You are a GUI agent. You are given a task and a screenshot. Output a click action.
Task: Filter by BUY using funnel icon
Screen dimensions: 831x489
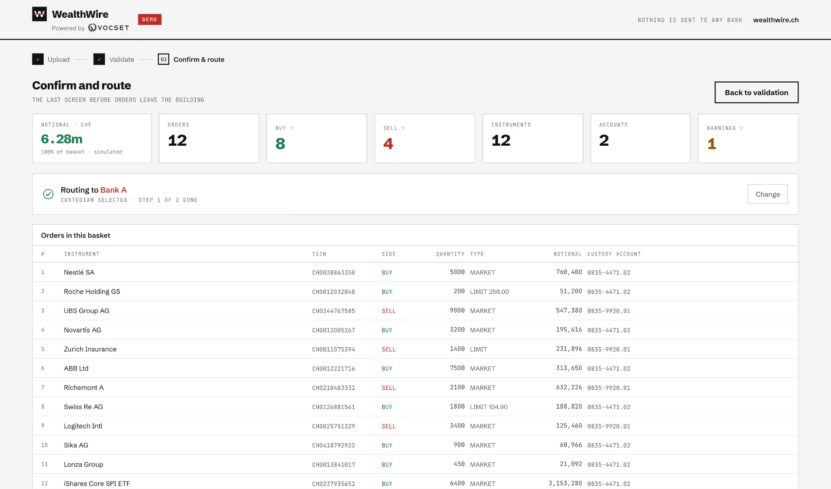[292, 128]
